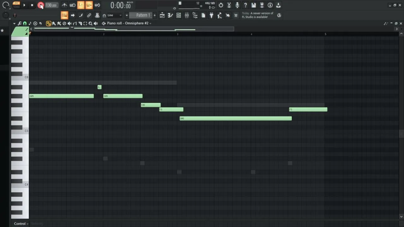The image size is (404, 227).
Task: Click the red record button
Action: 40,5
